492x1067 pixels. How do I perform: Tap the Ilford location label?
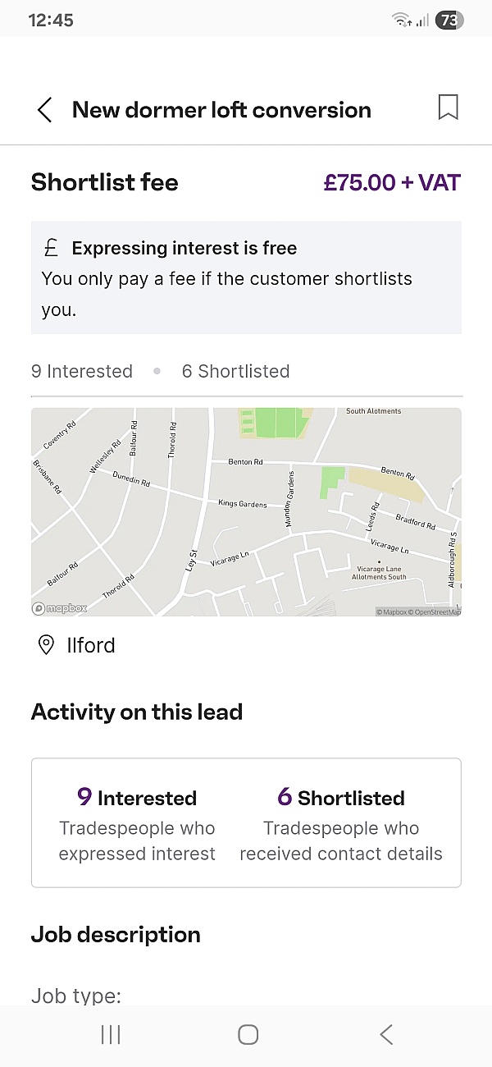click(90, 645)
